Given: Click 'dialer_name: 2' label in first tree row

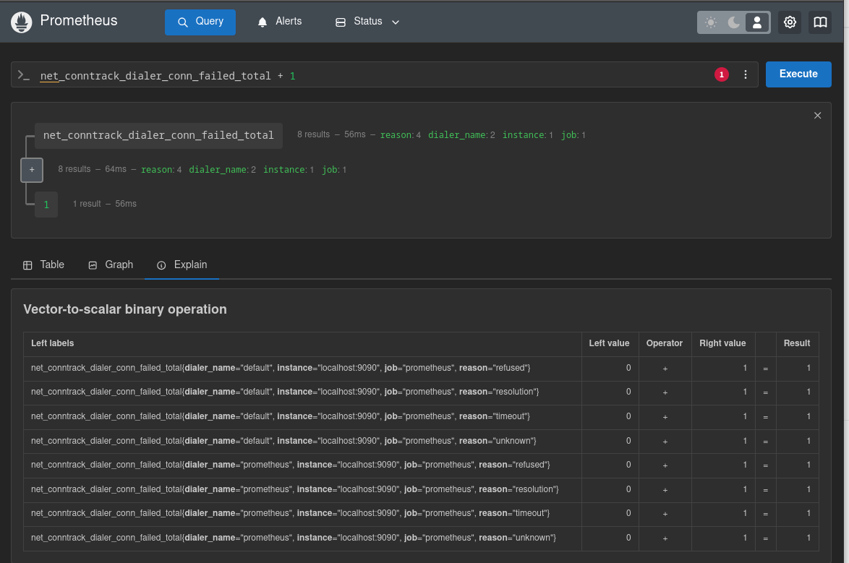Looking at the screenshot, I should pyautogui.click(x=461, y=135).
